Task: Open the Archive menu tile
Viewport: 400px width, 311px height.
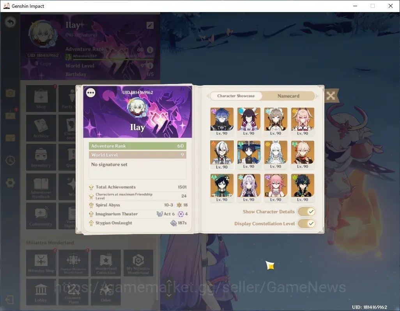Action: coord(41,128)
